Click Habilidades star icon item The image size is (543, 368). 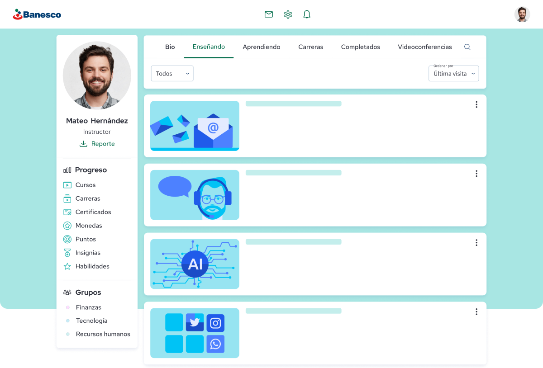86,266
